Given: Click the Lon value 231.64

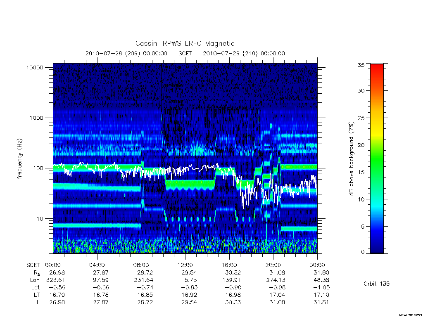Looking at the screenshot, I should (143, 280).
